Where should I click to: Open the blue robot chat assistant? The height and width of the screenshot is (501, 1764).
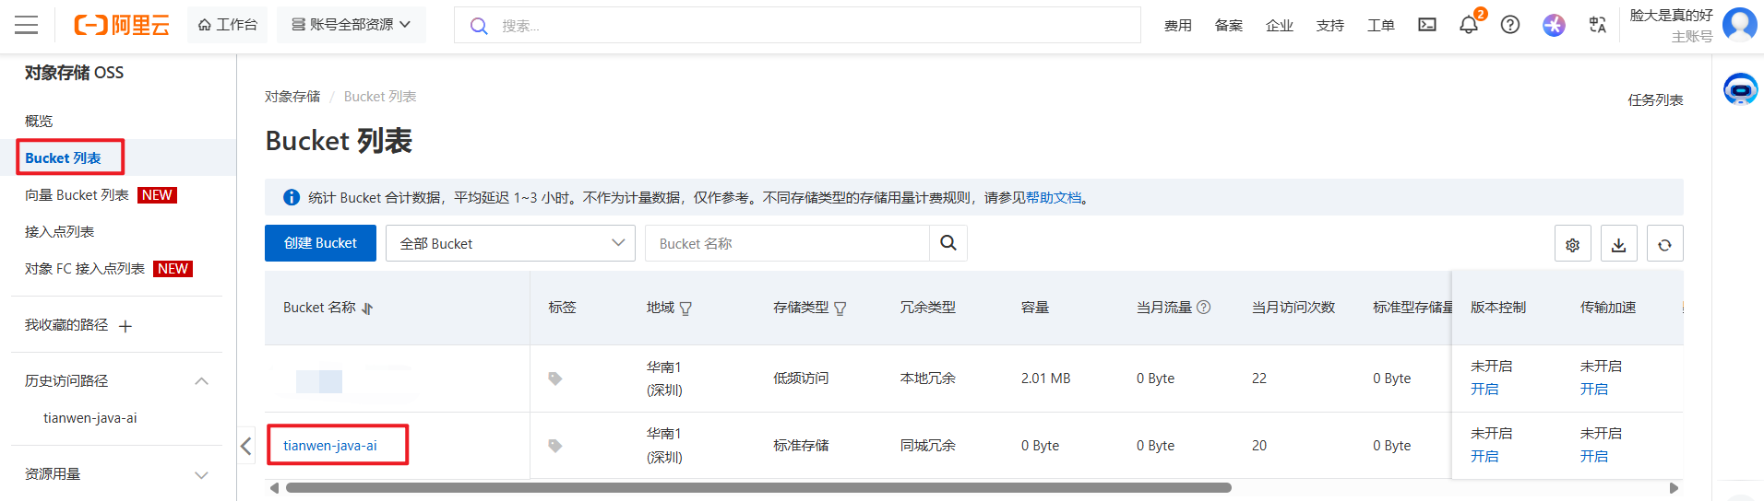pos(1740,89)
